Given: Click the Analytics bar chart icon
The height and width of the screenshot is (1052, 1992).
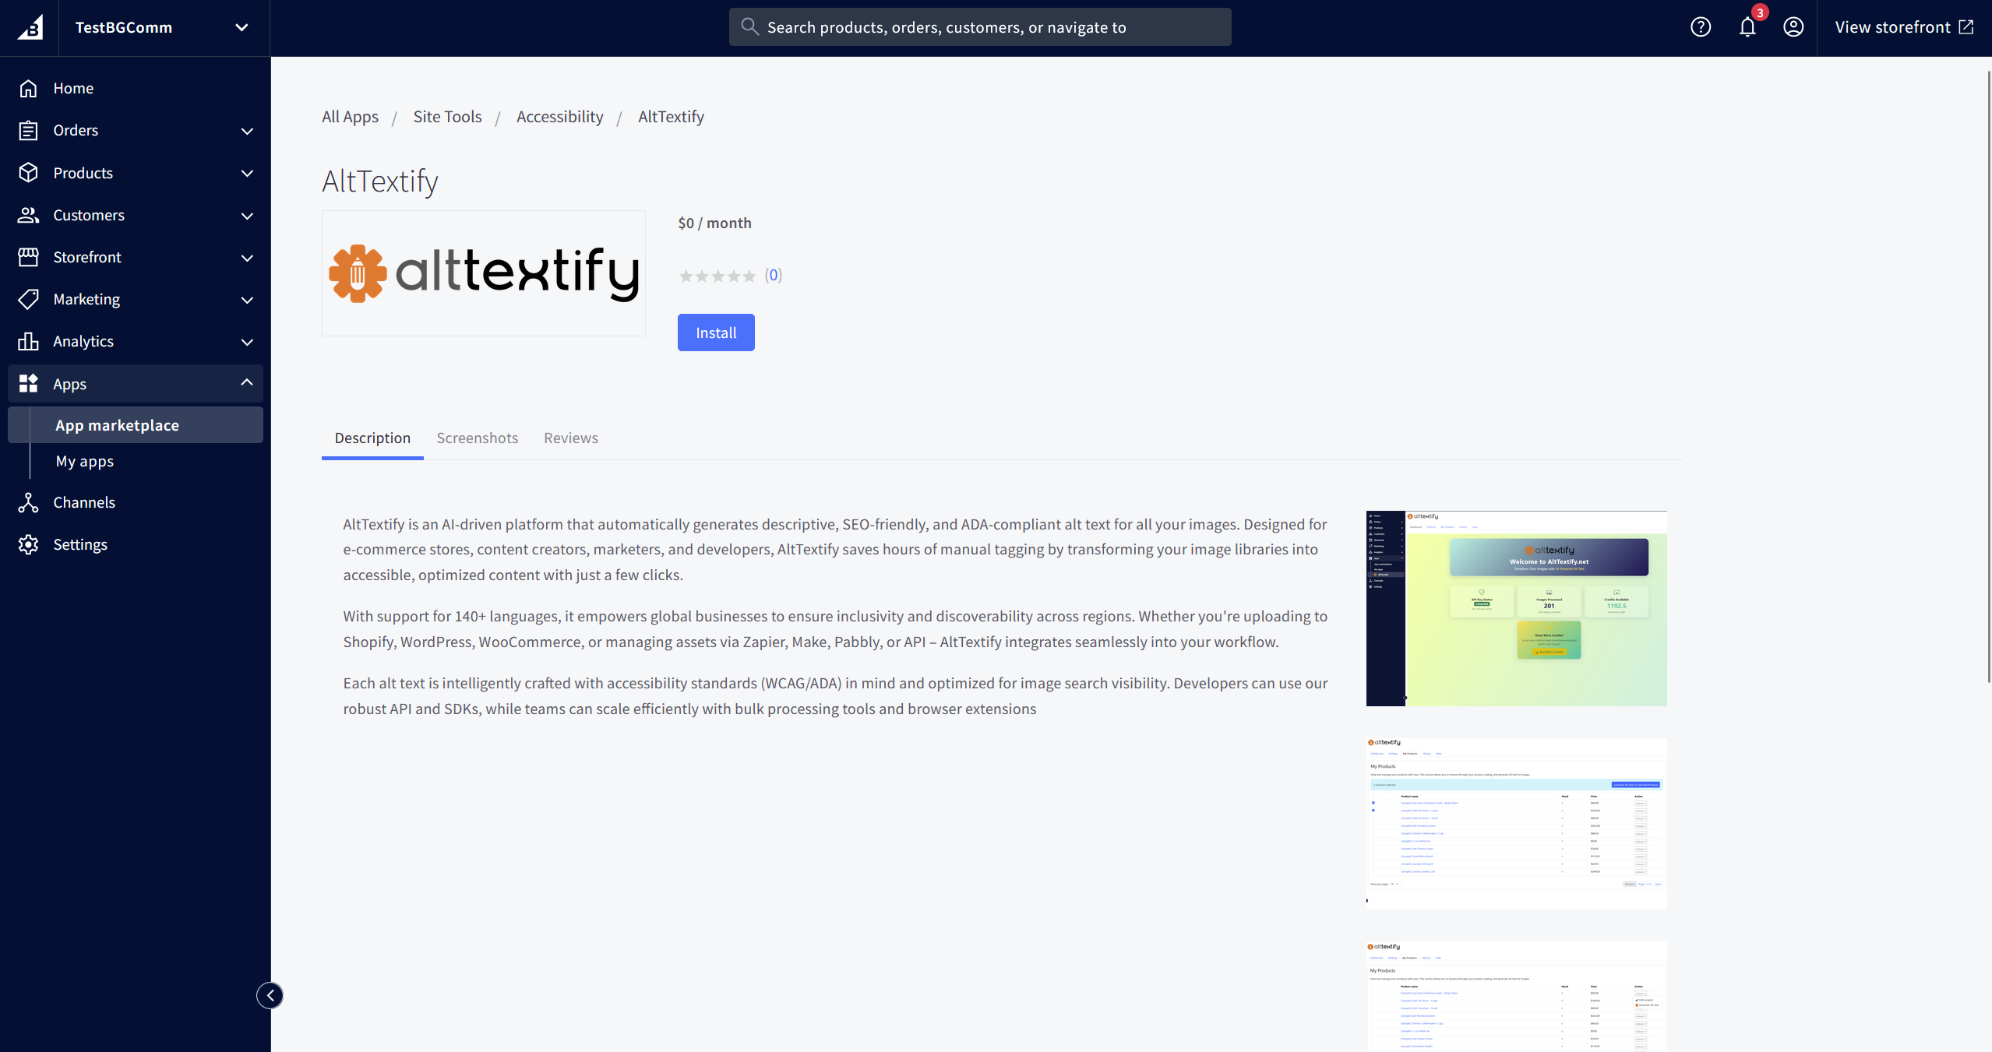Looking at the screenshot, I should pos(28,341).
